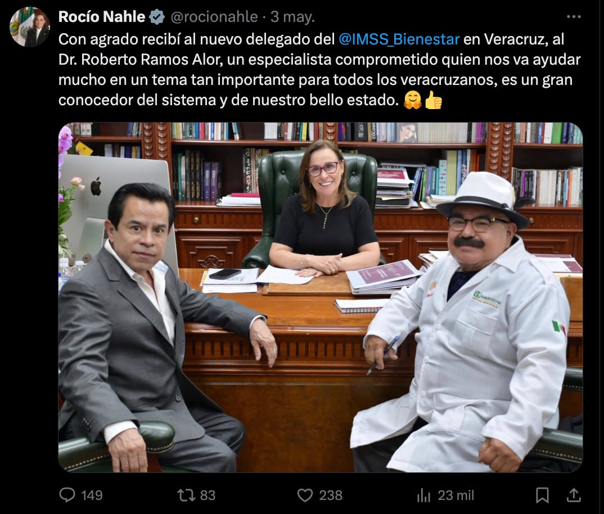Open the three-dot more options menu
The width and height of the screenshot is (604, 514).
574,16
